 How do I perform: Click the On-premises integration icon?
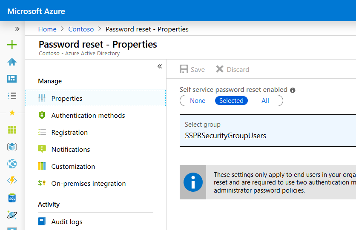pos(42,183)
